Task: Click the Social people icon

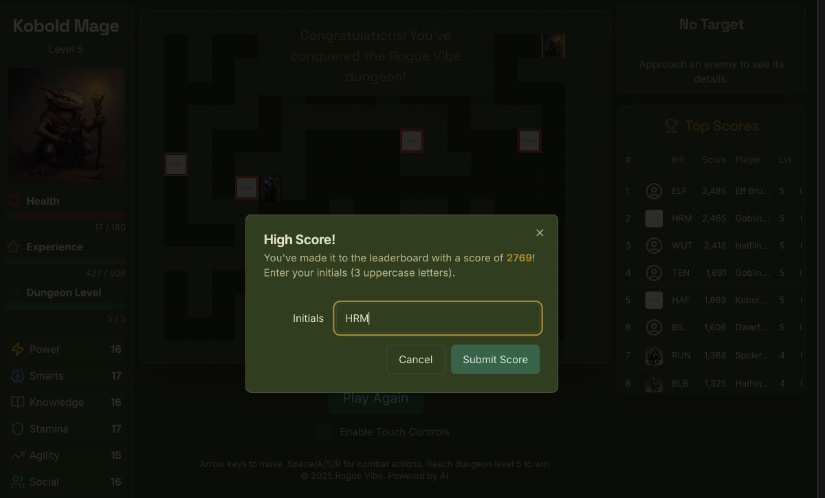Action: (17, 482)
